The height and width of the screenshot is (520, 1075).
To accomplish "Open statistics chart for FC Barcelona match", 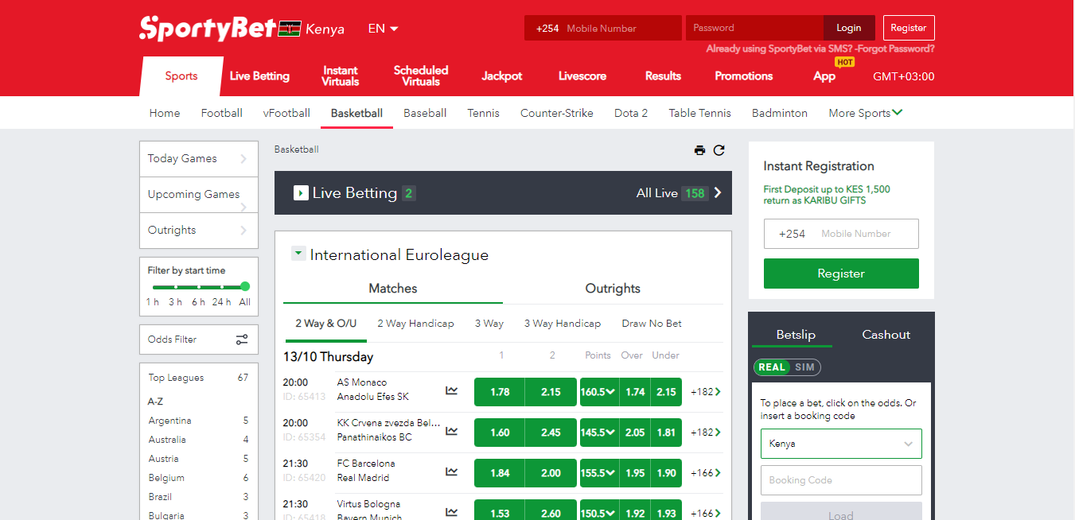I will click(x=452, y=471).
